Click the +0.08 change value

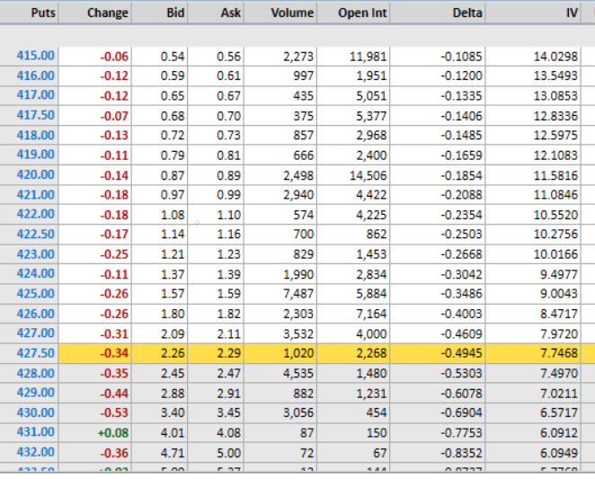pyautogui.click(x=113, y=432)
